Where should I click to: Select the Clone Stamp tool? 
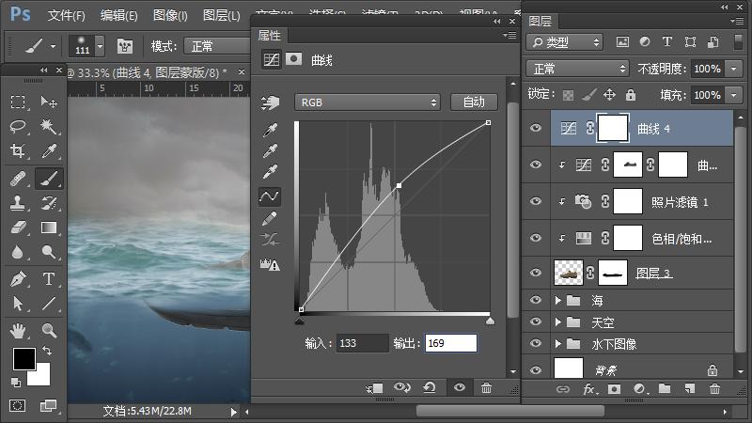(x=18, y=203)
